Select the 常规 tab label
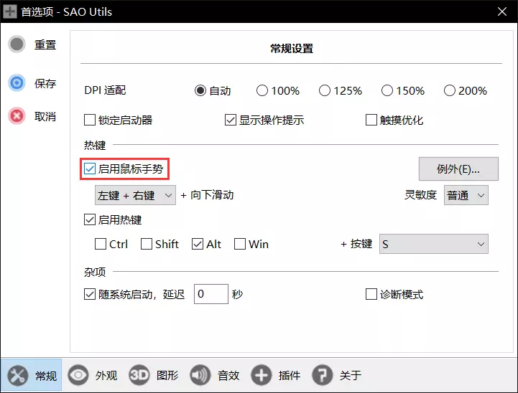The image size is (518, 393). (x=46, y=376)
